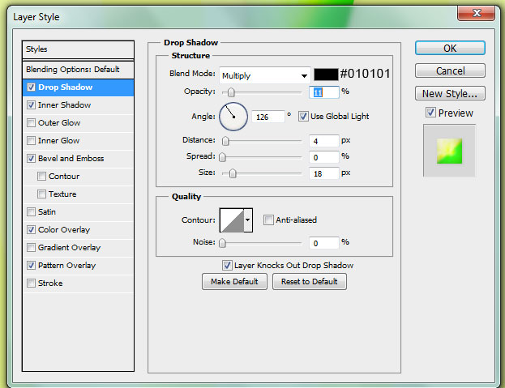Close the Layer Style dialog
Screen dimensions: 505x388
click(477, 13)
